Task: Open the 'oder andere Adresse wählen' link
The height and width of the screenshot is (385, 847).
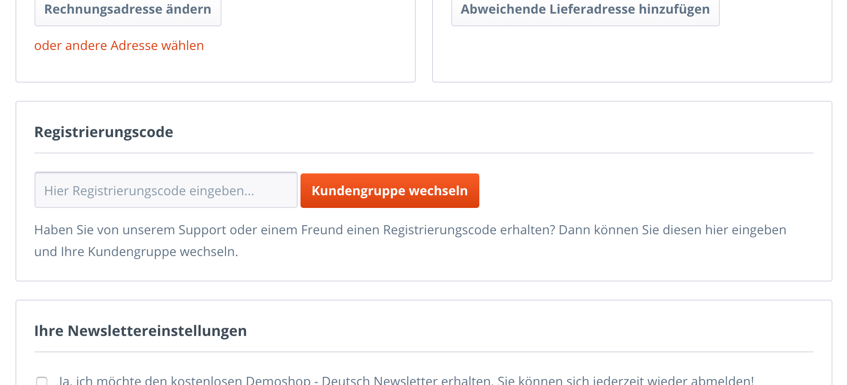Action: click(x=119, y=45)
